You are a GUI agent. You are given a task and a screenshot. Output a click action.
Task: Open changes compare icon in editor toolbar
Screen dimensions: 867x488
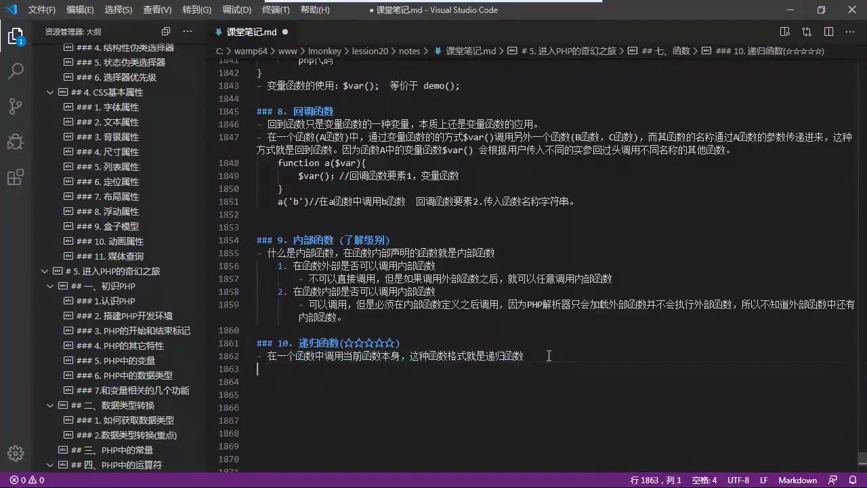[807, 32]
